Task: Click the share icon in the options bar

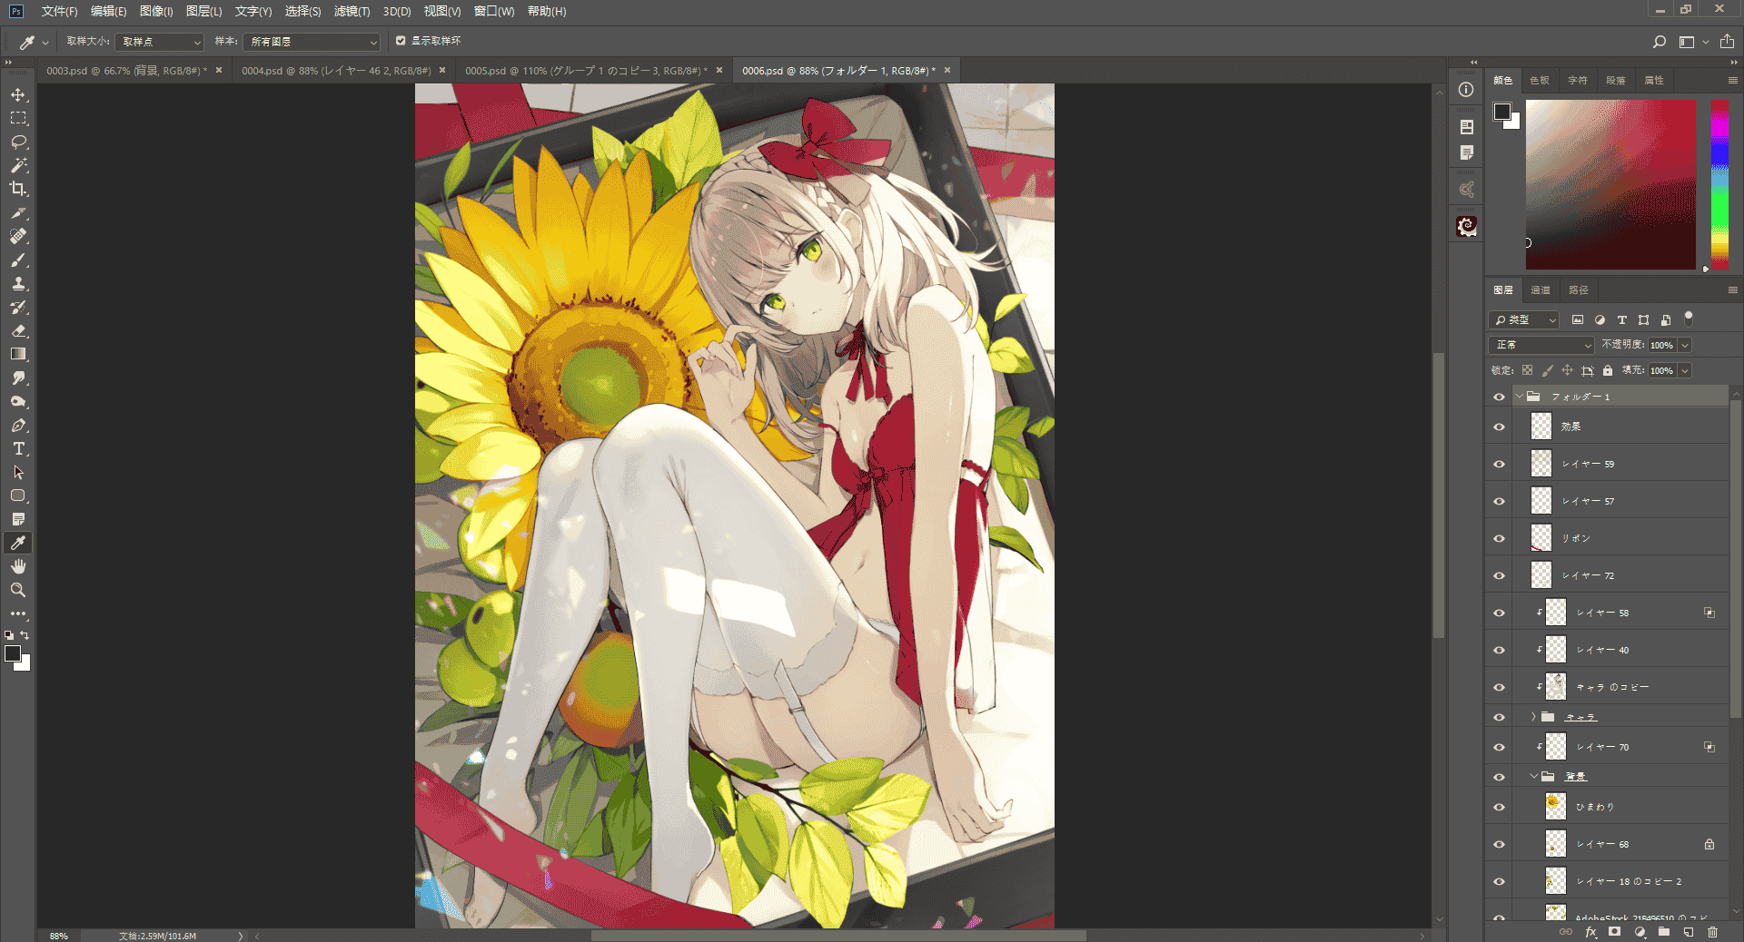Action: coord(1727,42)
